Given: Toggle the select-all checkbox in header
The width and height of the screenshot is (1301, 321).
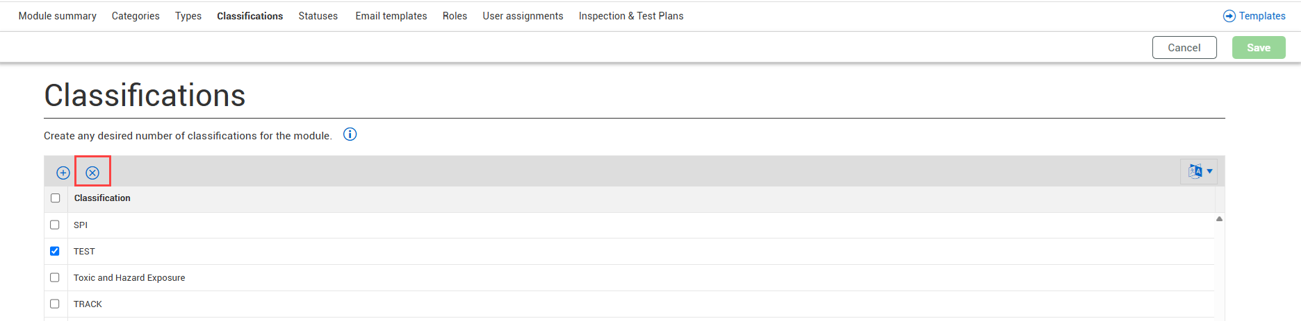Looking at the screenshot, I should click(x=56, y=198).
